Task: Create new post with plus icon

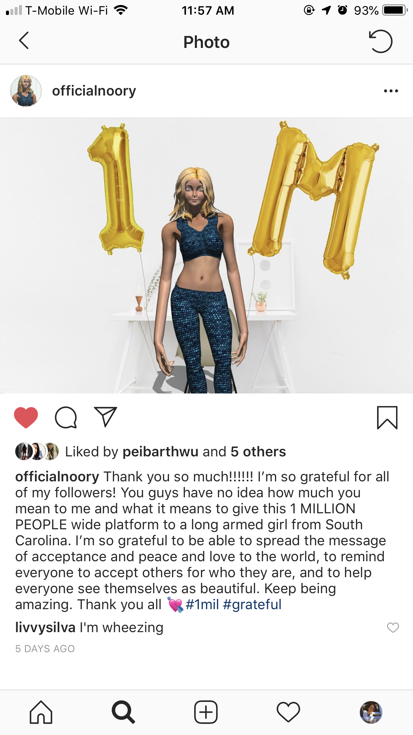Action: (206, 712)
